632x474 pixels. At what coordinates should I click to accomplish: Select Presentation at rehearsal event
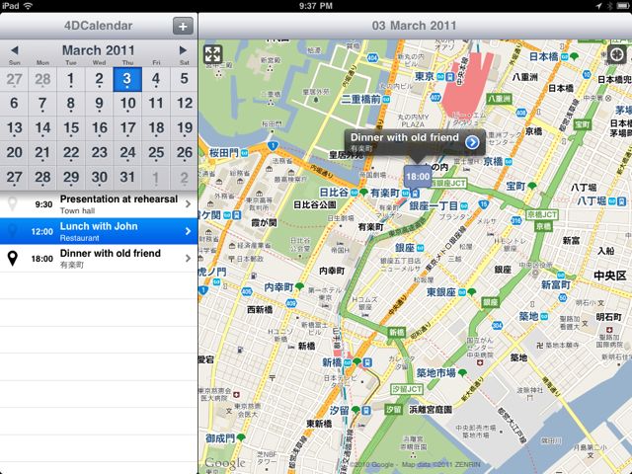pos(99,204)
